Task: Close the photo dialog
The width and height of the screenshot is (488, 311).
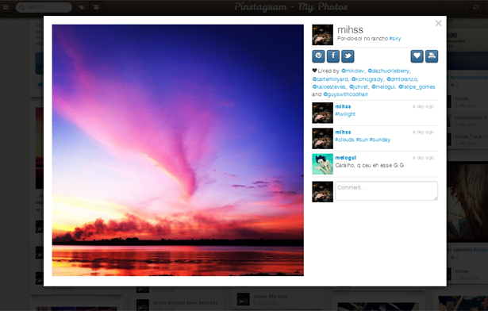Action: pos(438,23)
